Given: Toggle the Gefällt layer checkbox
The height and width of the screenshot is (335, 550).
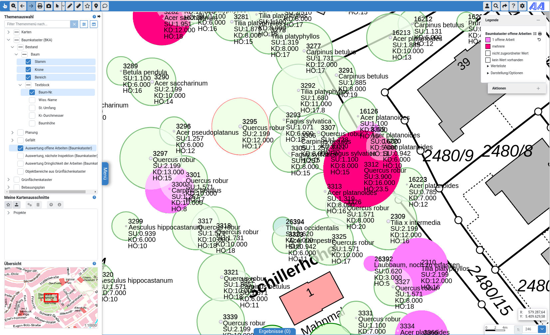Looking at the screenshot, I should click(20, 140).
